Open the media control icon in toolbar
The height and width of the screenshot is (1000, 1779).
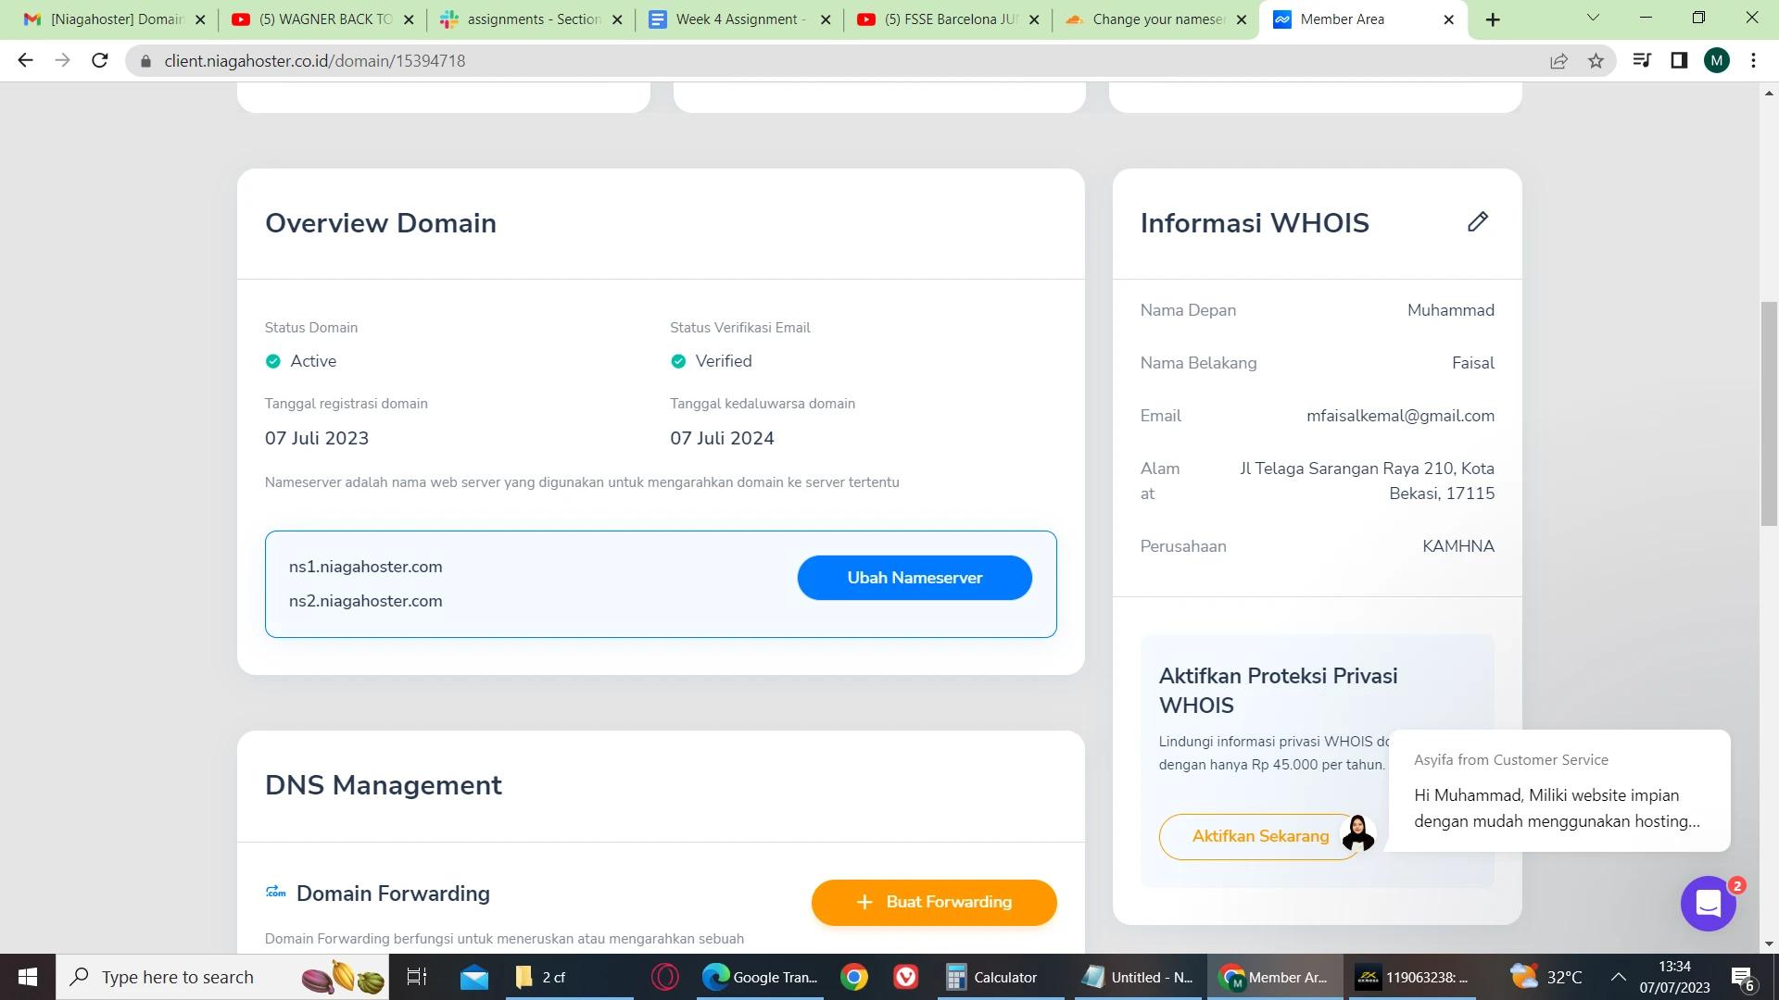1642,61
